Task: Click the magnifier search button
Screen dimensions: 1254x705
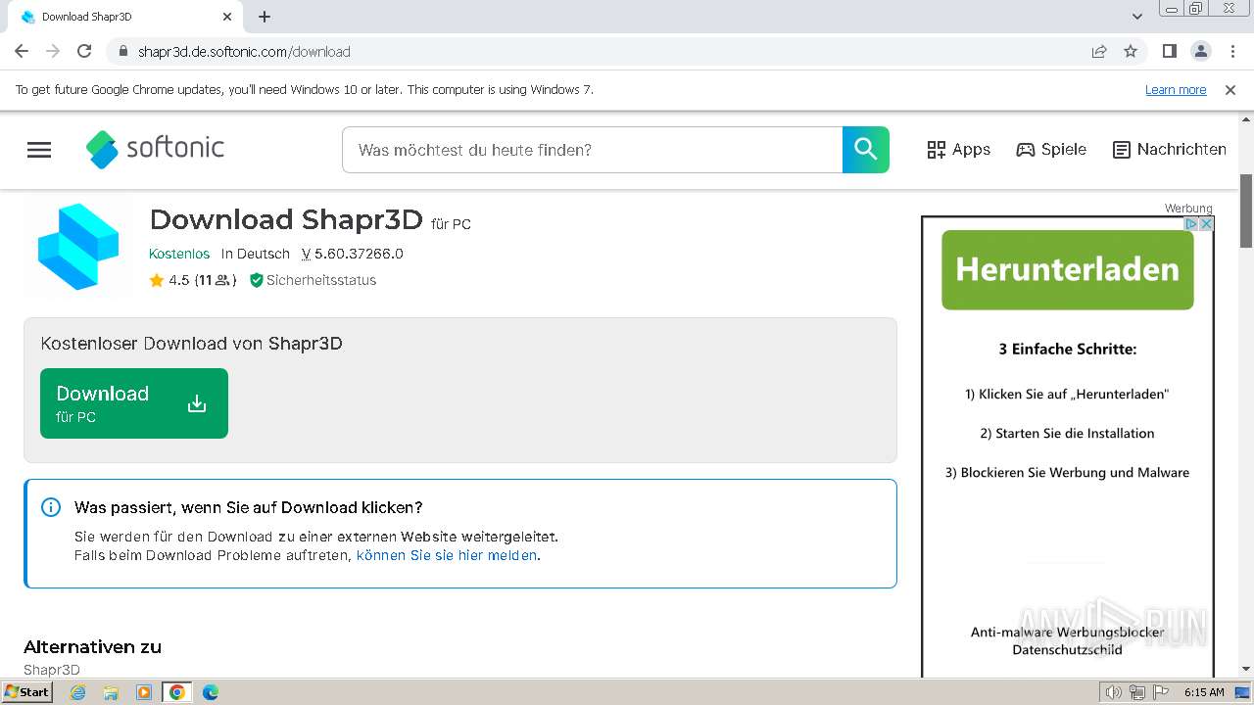Action: [866, 150]
